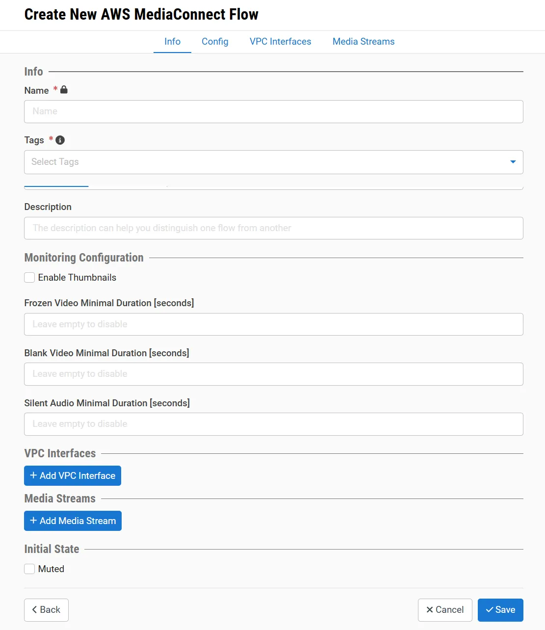The image size is (545, 630).
Task: Click the X icon on Cancel
Action: (430, 610)
